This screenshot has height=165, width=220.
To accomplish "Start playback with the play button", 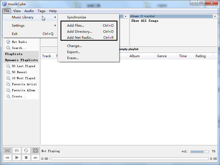I will click(17, 158).
